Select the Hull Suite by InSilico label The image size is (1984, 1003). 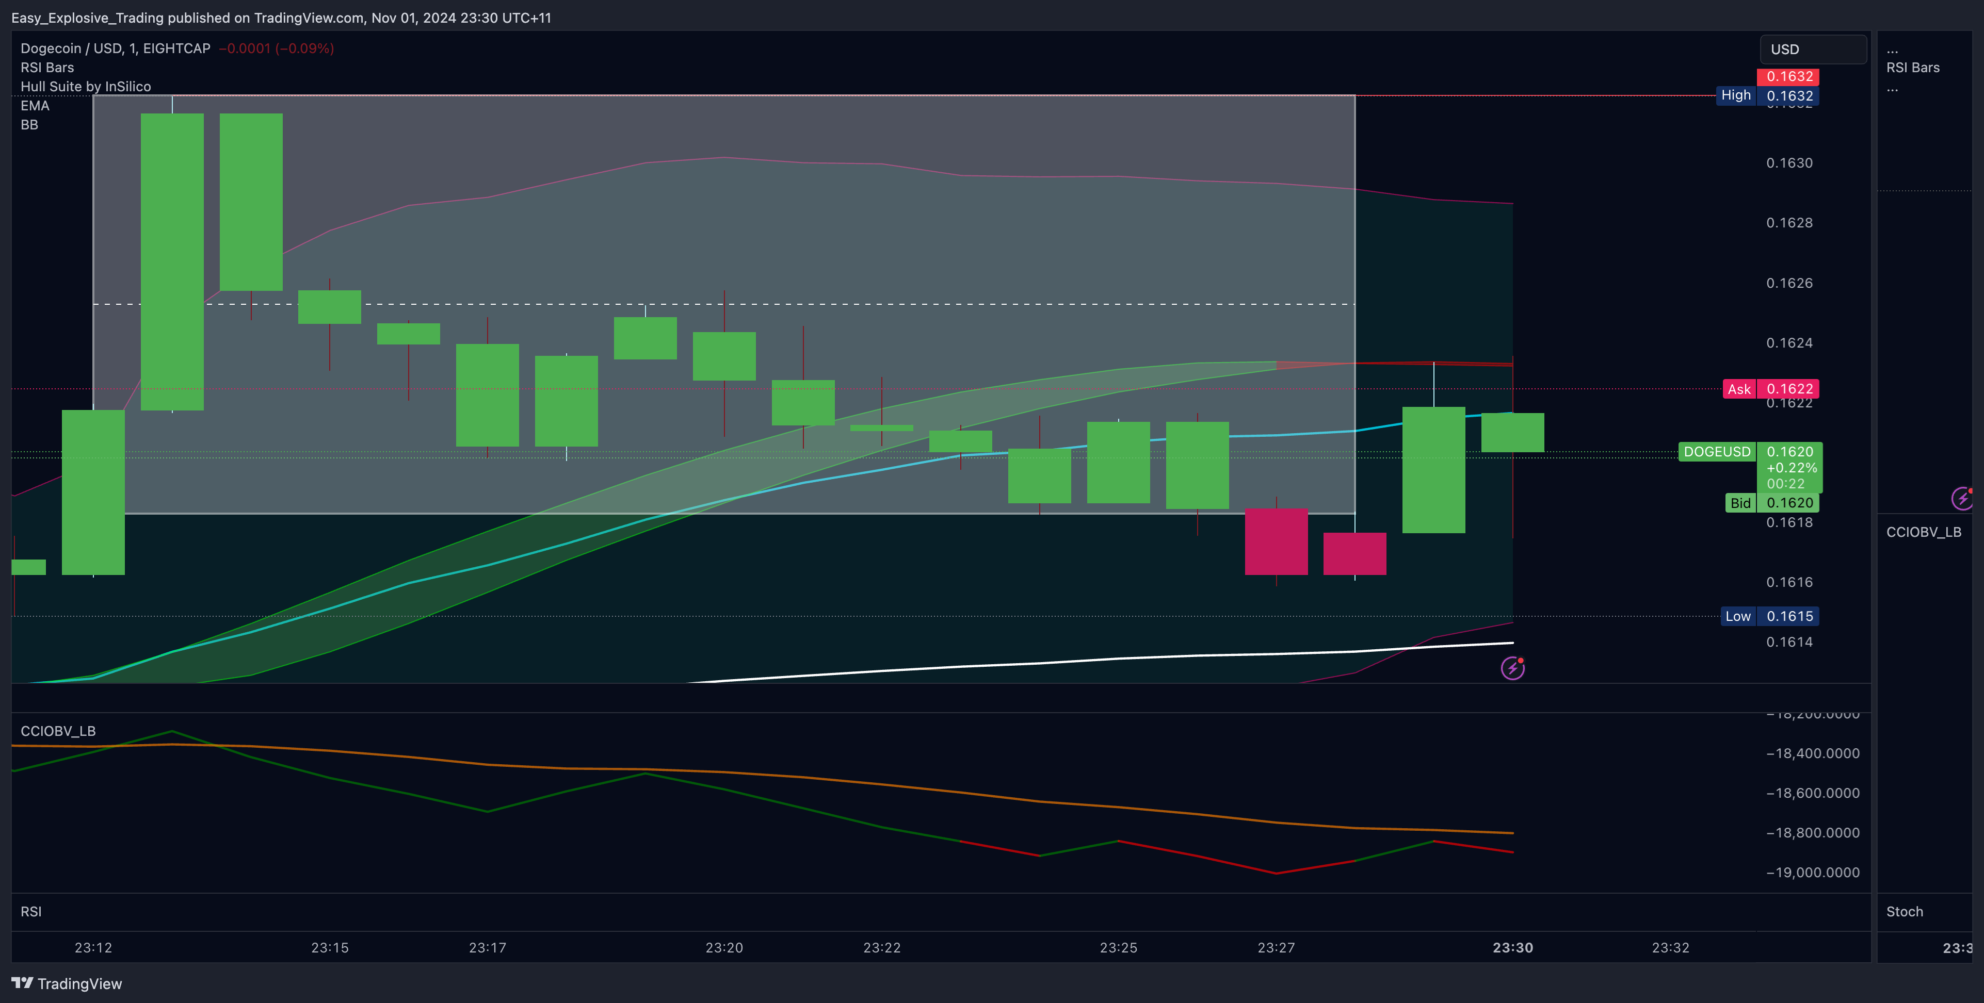point(86,86)
